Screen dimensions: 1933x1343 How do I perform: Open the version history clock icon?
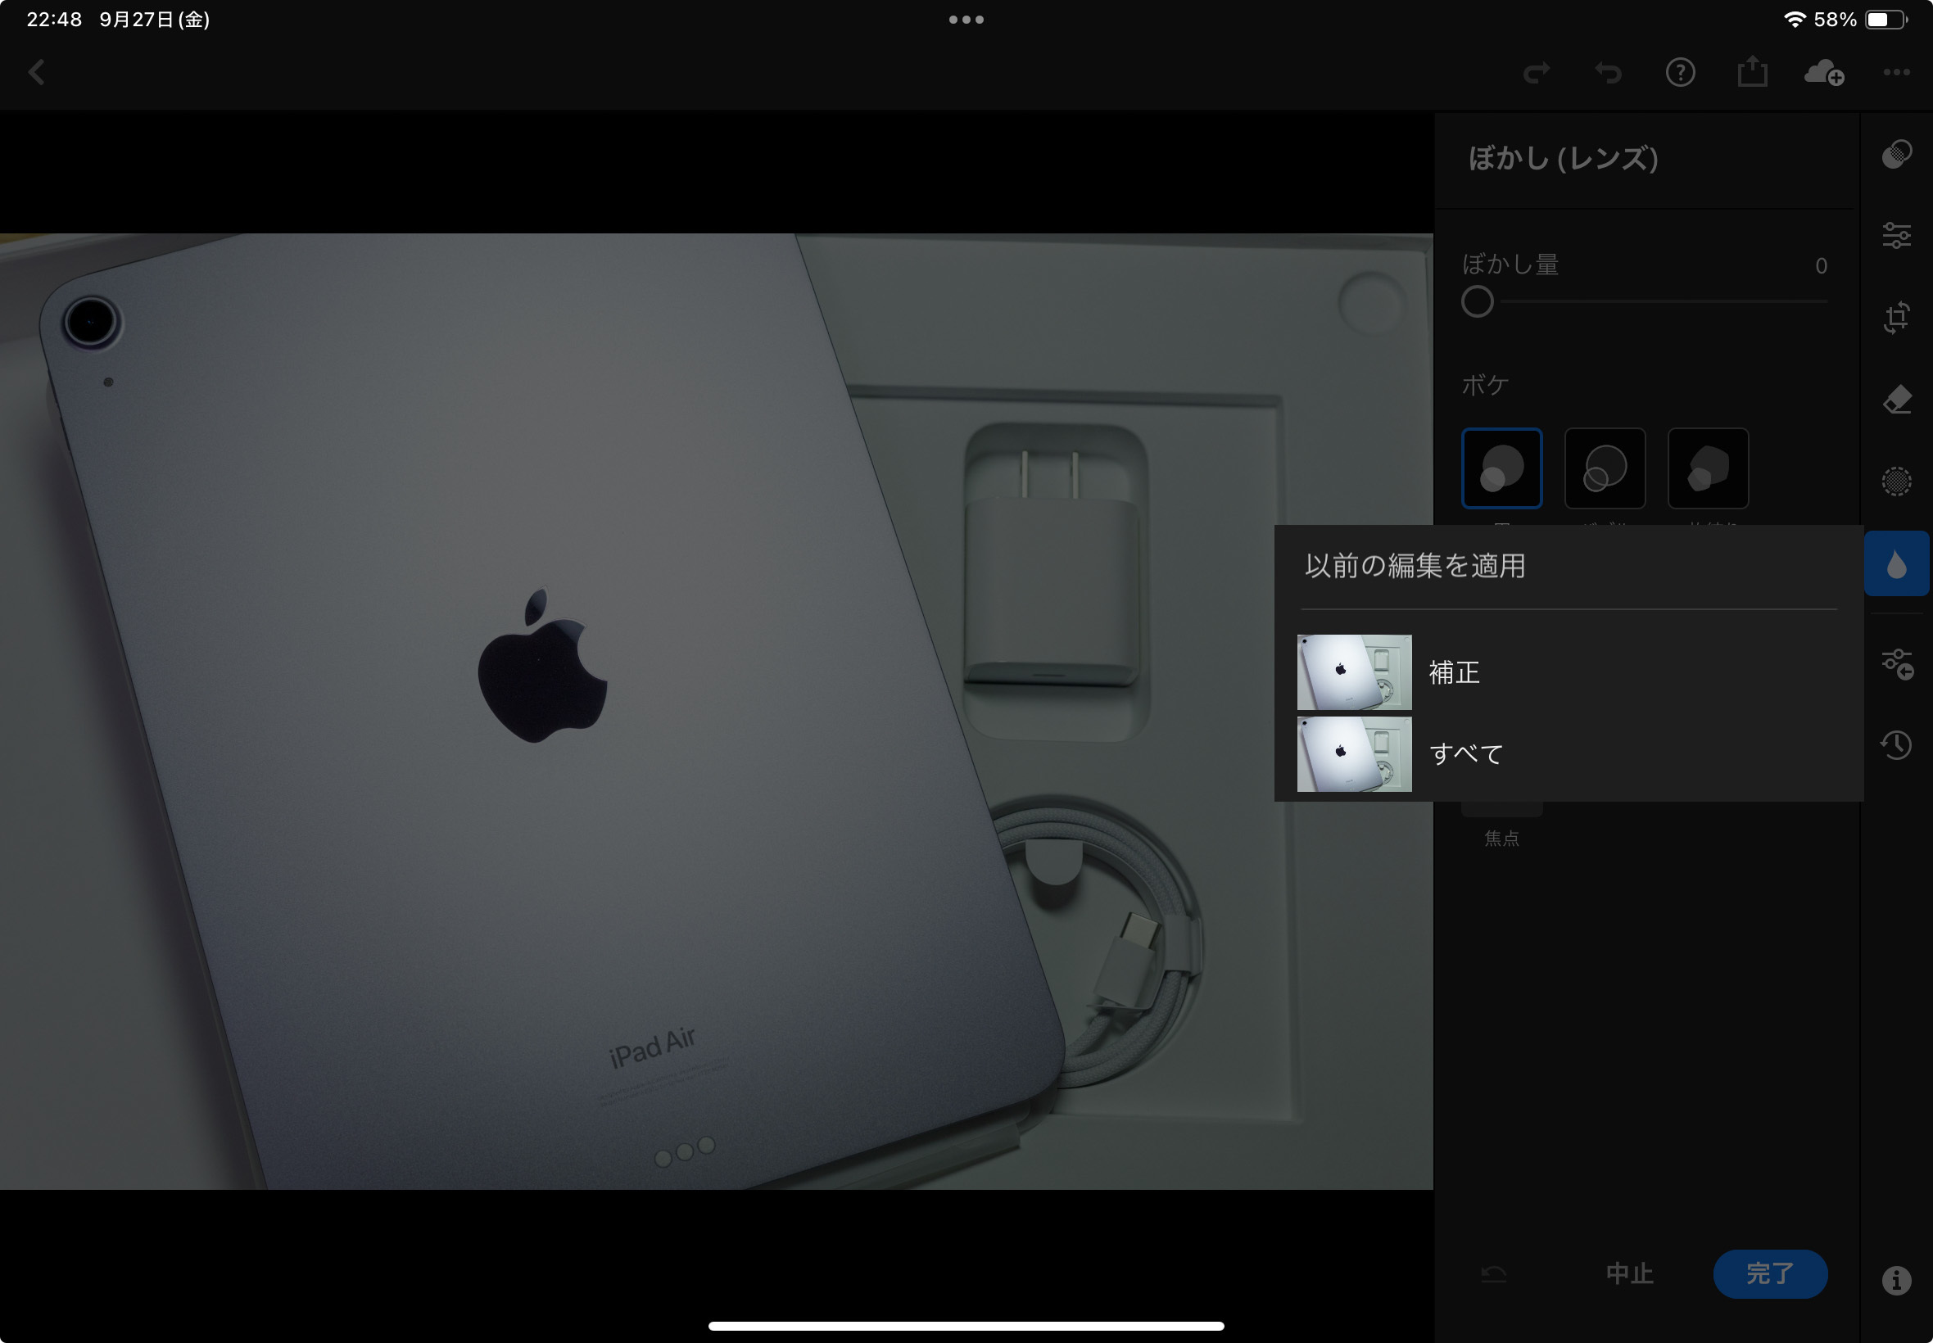pos(1896,744)
